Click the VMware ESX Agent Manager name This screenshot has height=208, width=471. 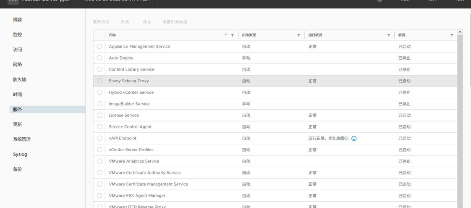[x=137, y=195]
